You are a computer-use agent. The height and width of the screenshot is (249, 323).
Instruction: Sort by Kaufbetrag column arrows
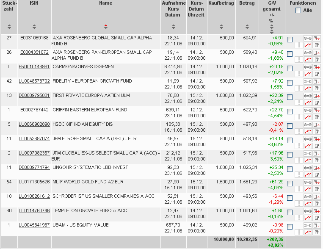[x=221, y=27]
